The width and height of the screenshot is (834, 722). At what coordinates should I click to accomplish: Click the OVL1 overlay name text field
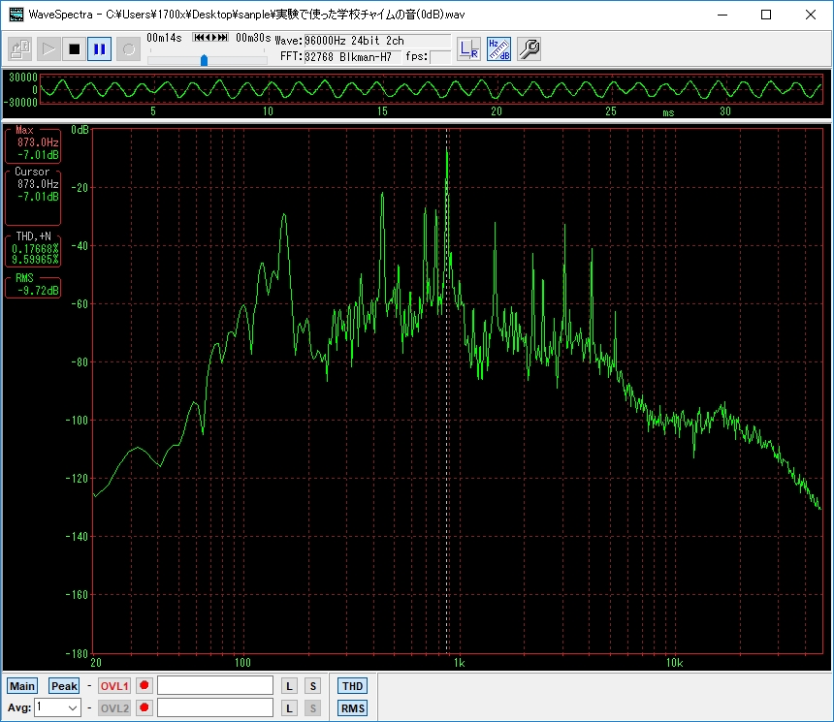(x=215, y=686)
